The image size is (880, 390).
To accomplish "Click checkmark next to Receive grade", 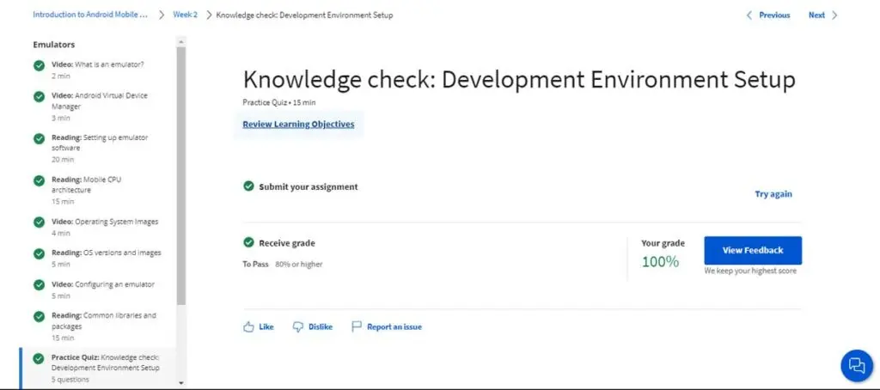I will click(x=248, y=242).
